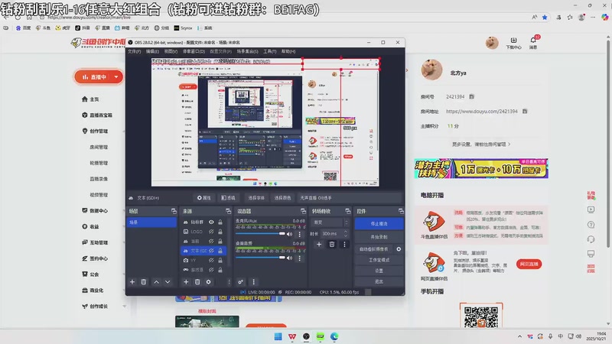Open the transition three-dot options menu

344,244
